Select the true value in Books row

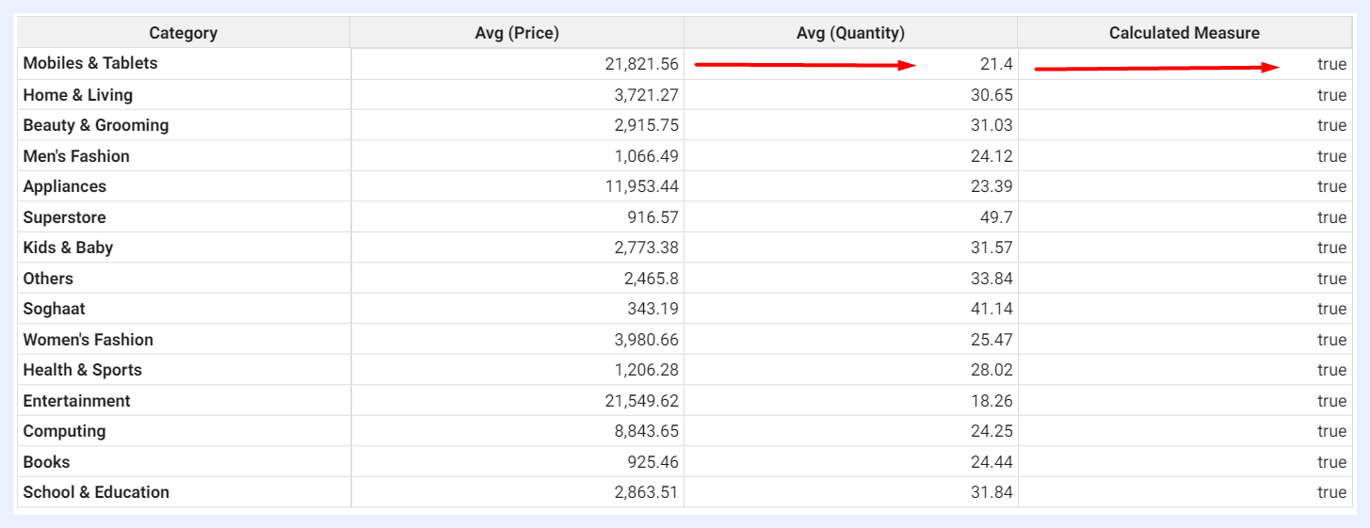tap(1332, 462)
